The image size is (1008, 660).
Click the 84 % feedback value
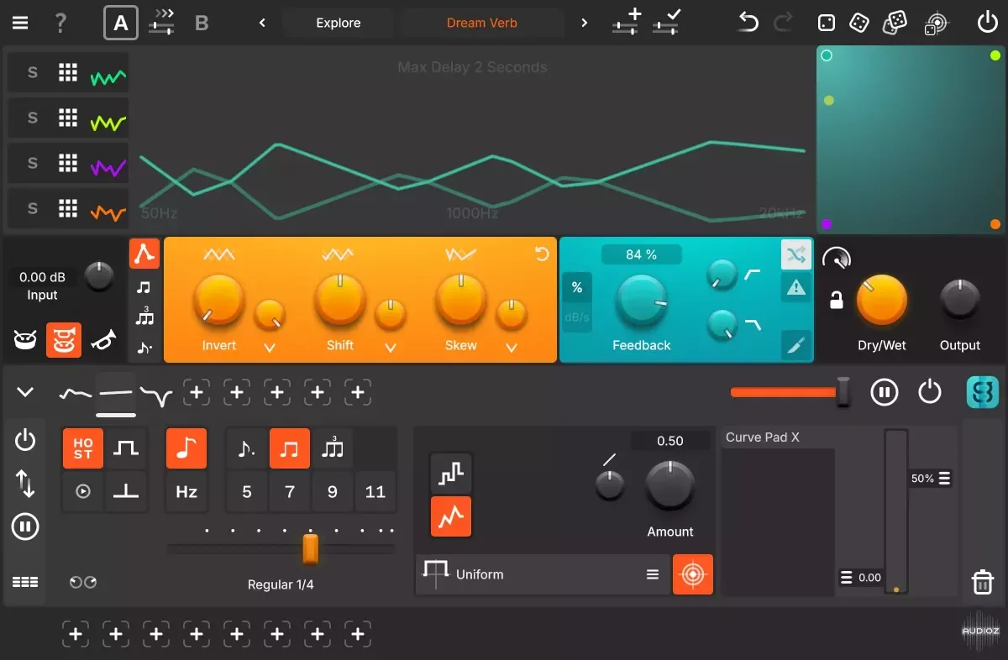coord(641,254)
